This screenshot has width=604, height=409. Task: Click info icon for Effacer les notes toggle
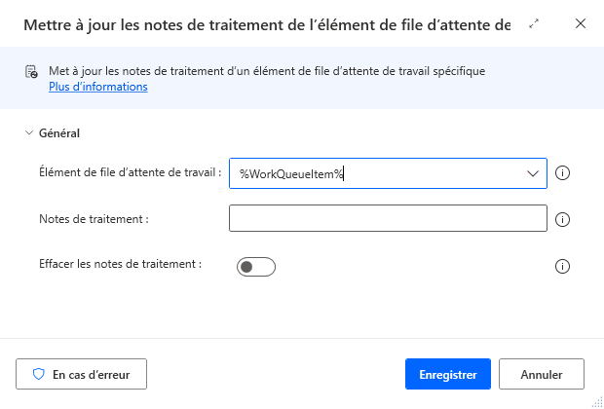pyautogui.click(x=562, y=266)
